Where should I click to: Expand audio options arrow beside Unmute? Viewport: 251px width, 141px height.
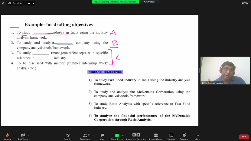pyautogui.click(x=13, y=135)
